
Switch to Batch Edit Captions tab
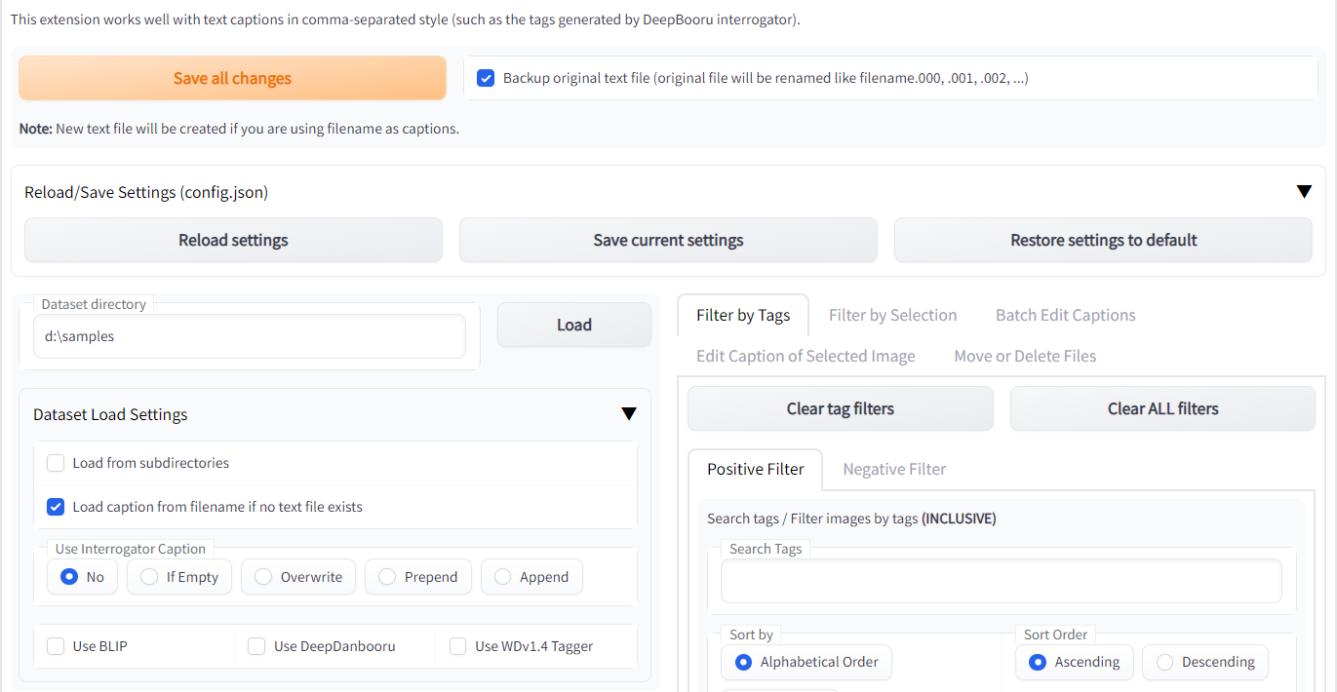[1065, 315]
